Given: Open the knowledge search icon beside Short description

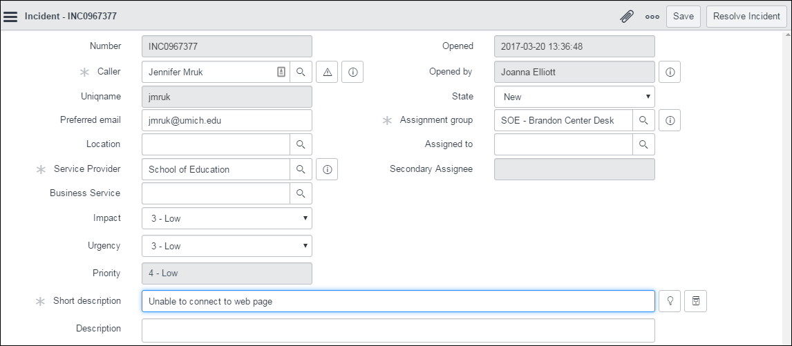Looking at the screenshot, I should [696, 301].
